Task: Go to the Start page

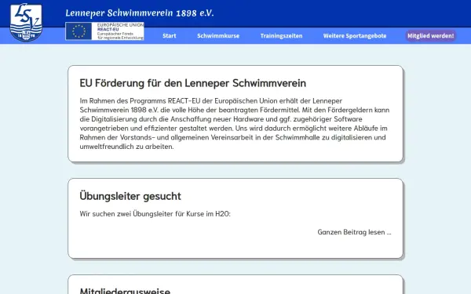Action: [169, 36]
